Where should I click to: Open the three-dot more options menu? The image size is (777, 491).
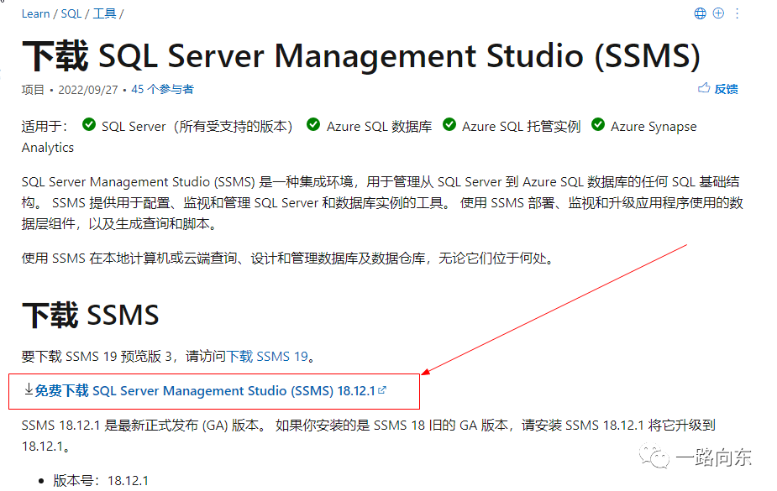[737, 13]
